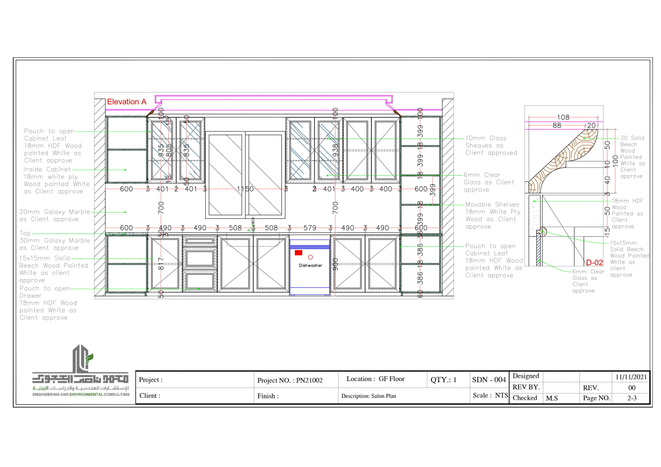Click the company logo at bottom left
Screen dimensions: 661x467
click(81, 371)
